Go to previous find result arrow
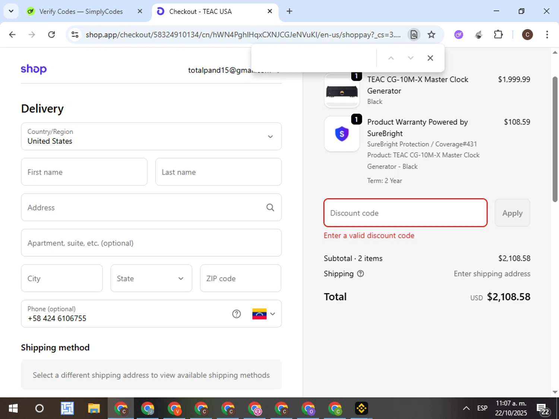The width and height of the screenshot is (559, 419). [x=391, y=58]
